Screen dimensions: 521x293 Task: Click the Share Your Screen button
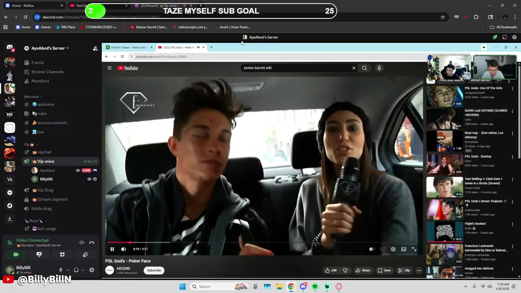[x=39, y=254]
